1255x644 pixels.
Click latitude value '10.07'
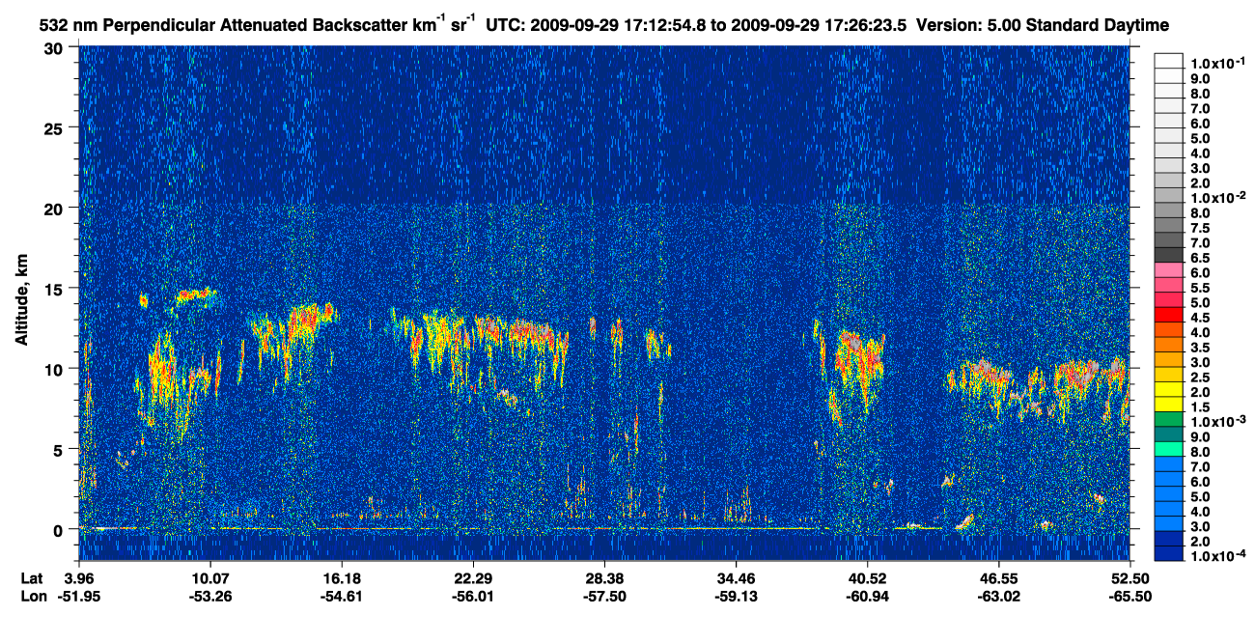(209, 577)
